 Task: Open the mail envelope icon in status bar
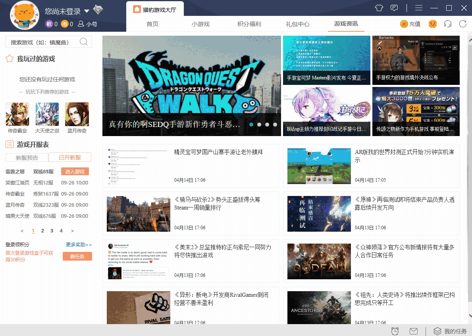(x=414, y=331)
